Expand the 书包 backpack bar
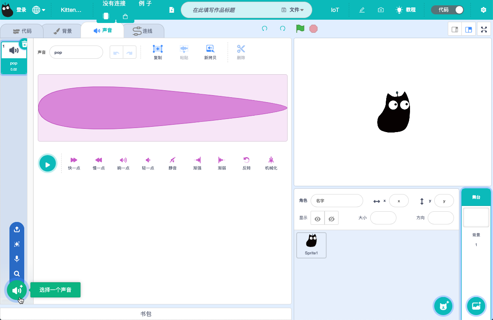Viewport: 493px width, 320px height. tap(146, 314)
